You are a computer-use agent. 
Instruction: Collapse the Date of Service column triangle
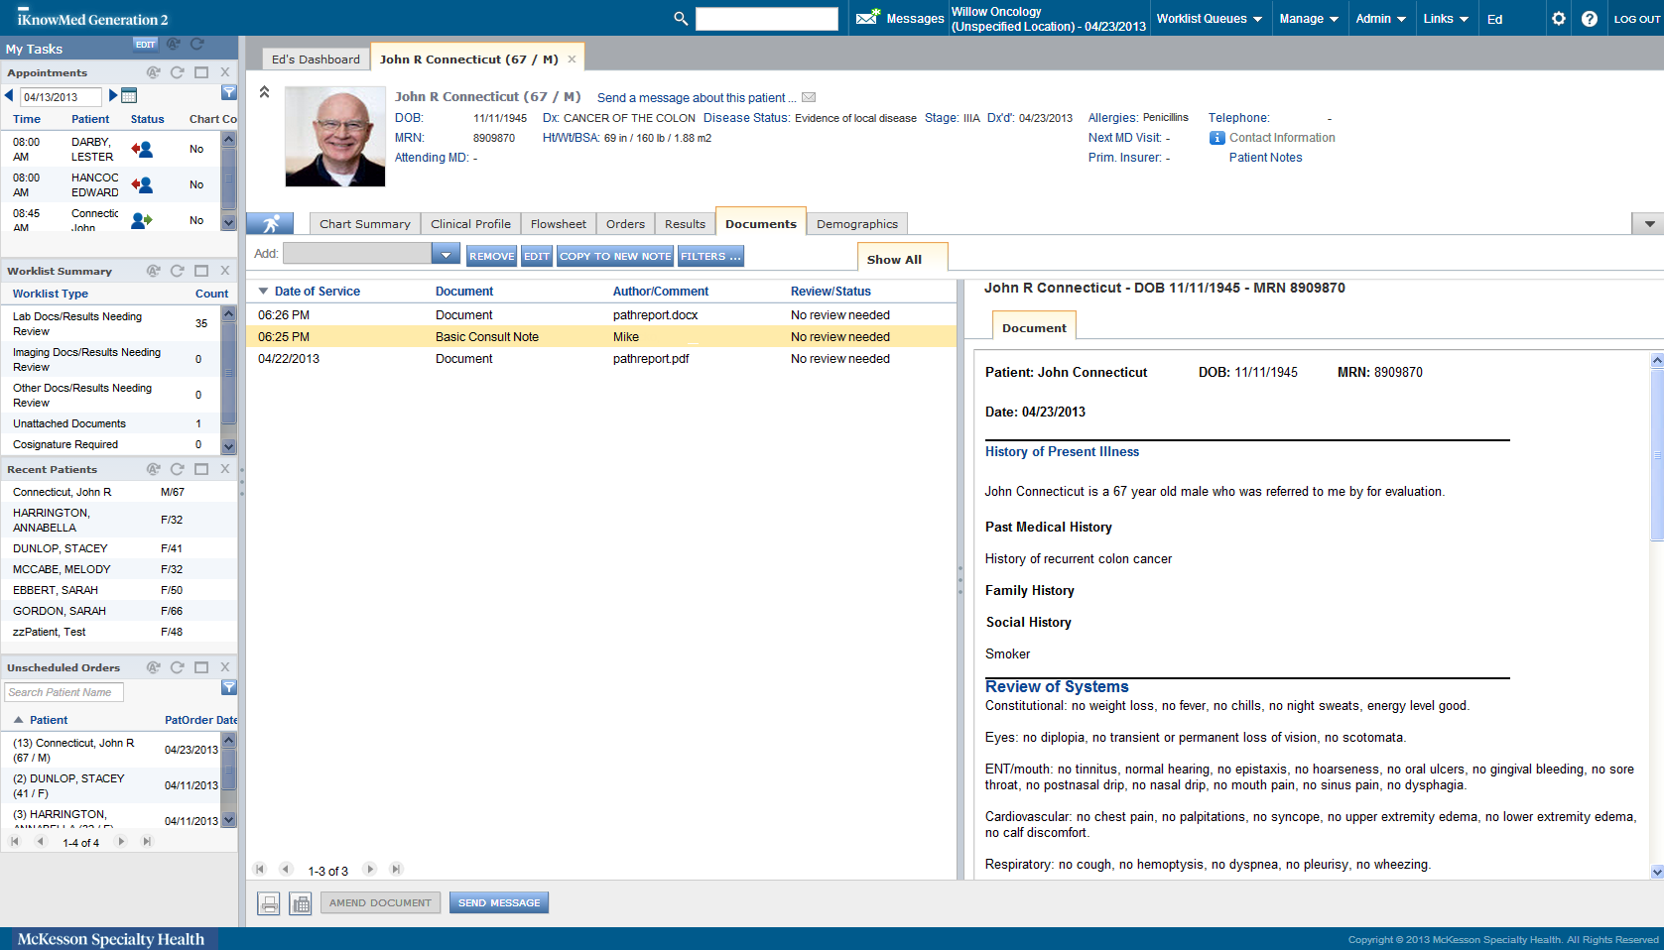(x=262, y=291)
